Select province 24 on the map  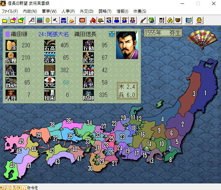point(120,148)
